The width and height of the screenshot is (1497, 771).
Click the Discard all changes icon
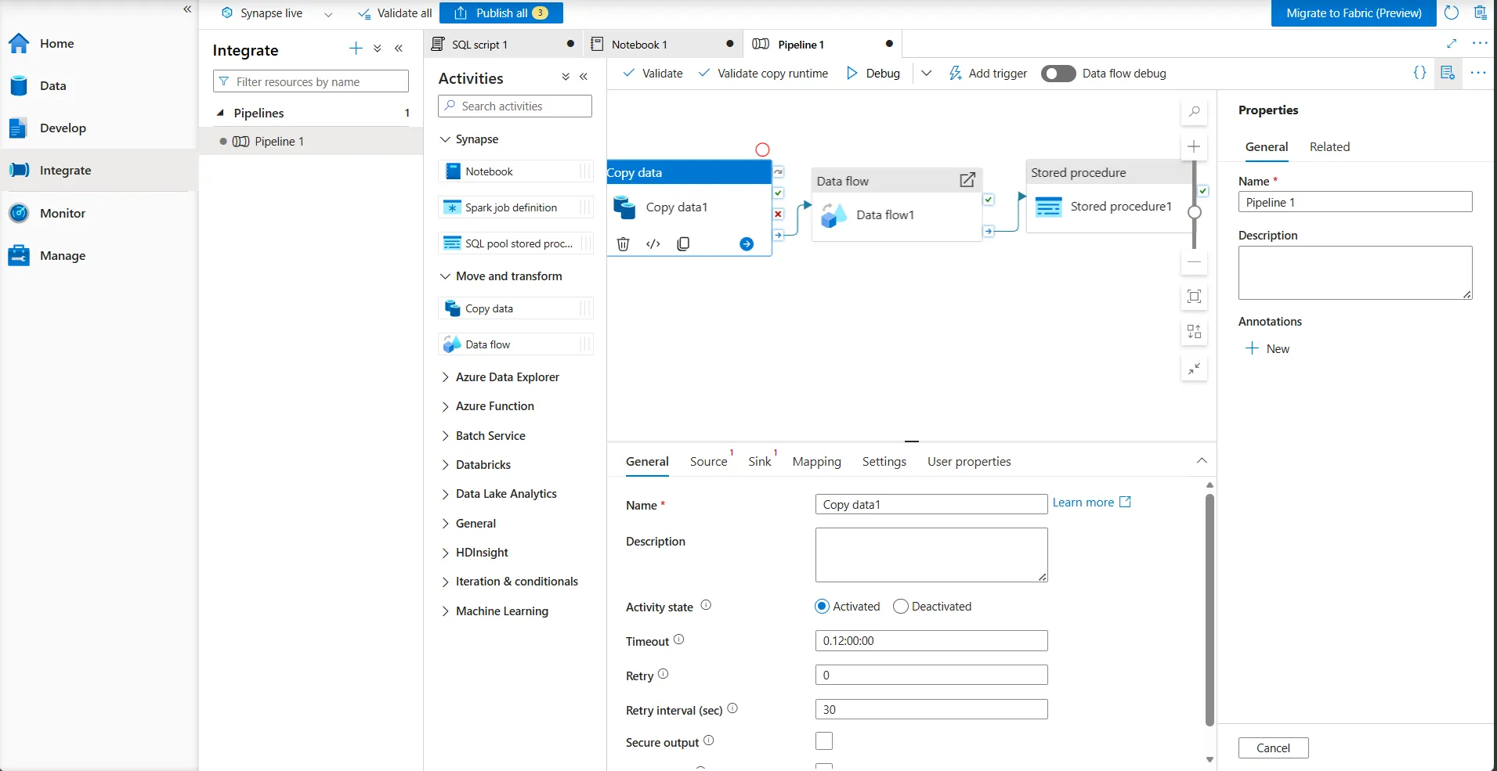click(1481, 13)
